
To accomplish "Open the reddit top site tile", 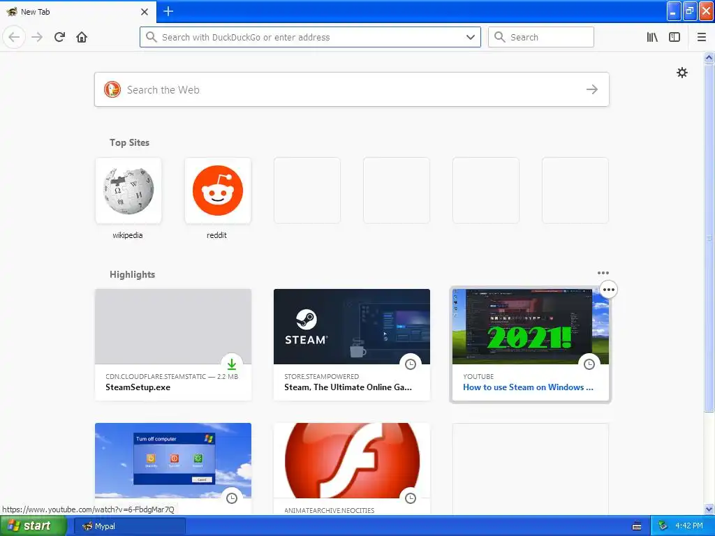I will 218,191.
